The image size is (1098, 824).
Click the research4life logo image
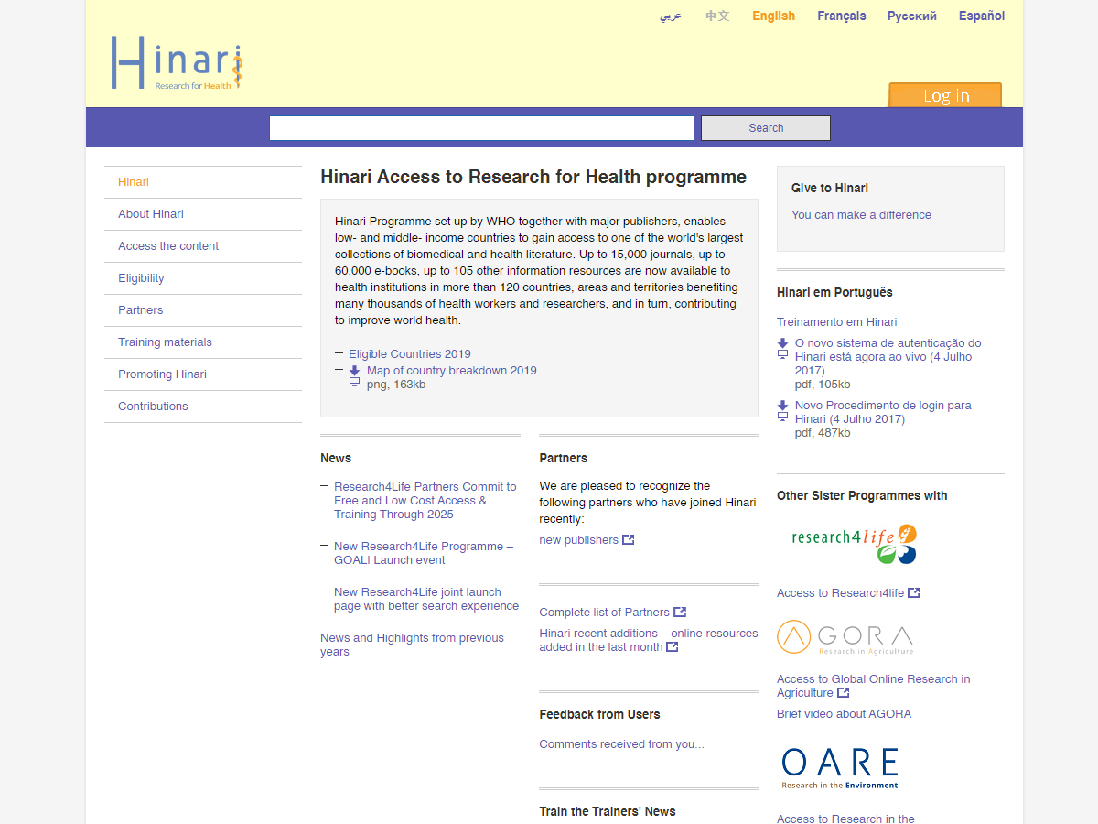854,544
